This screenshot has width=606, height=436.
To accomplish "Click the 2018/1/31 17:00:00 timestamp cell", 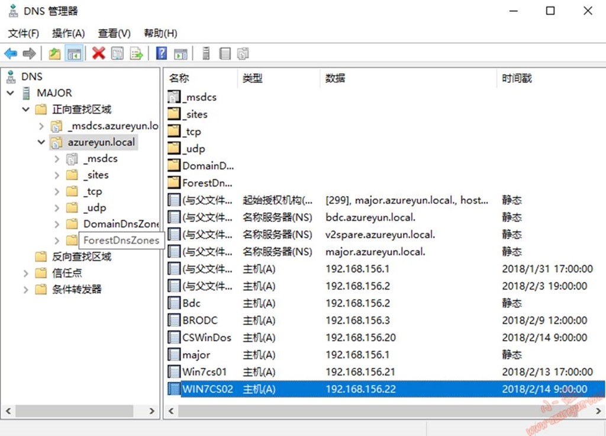I will [547, 268].
